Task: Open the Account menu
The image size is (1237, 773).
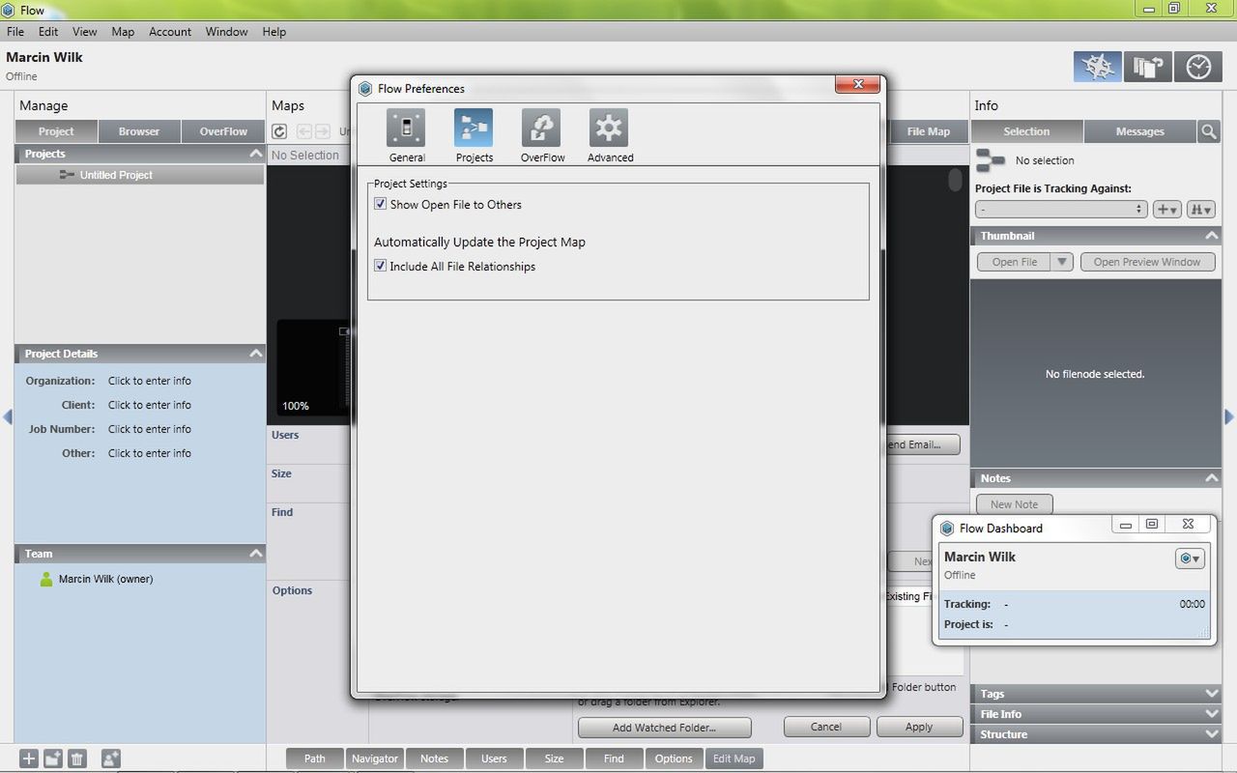Action: click(170, 32)
